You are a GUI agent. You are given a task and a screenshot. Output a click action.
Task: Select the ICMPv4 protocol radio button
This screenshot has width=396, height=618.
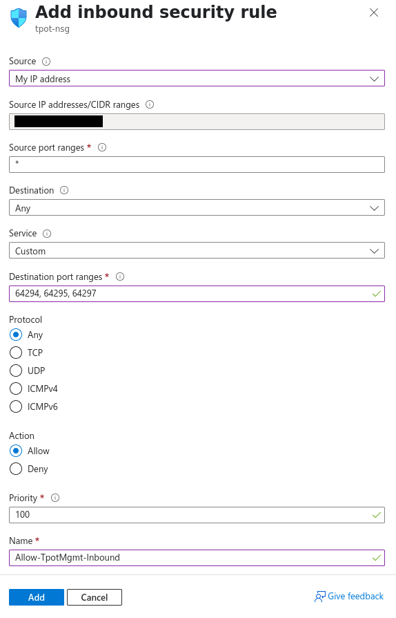(x=16, y=388)
